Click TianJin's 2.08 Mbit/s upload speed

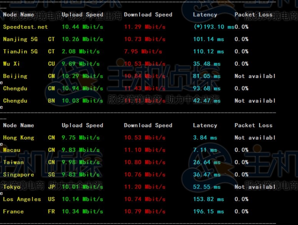pyautogui.click(x=81, y=52)
